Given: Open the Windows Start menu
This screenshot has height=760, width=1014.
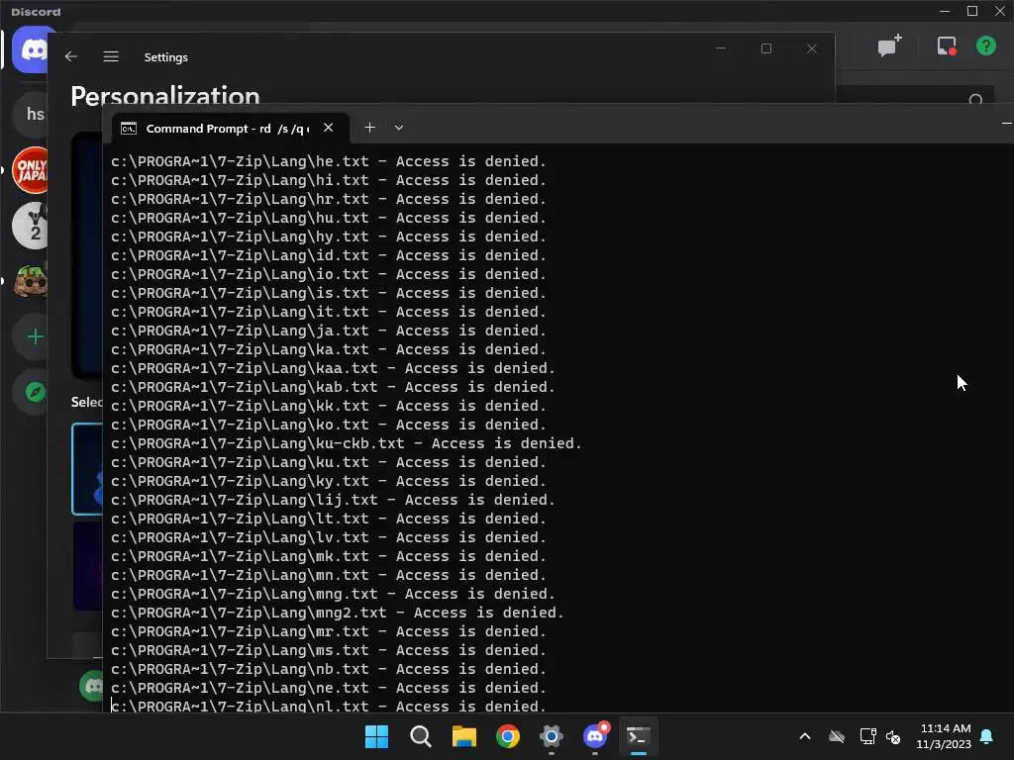Looking at the screenshot, I should 376,736.
